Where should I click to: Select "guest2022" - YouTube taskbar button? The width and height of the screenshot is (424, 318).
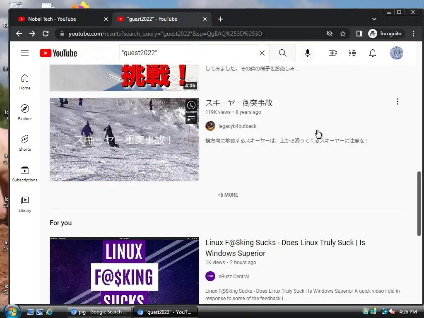click(x=166, y=312)
